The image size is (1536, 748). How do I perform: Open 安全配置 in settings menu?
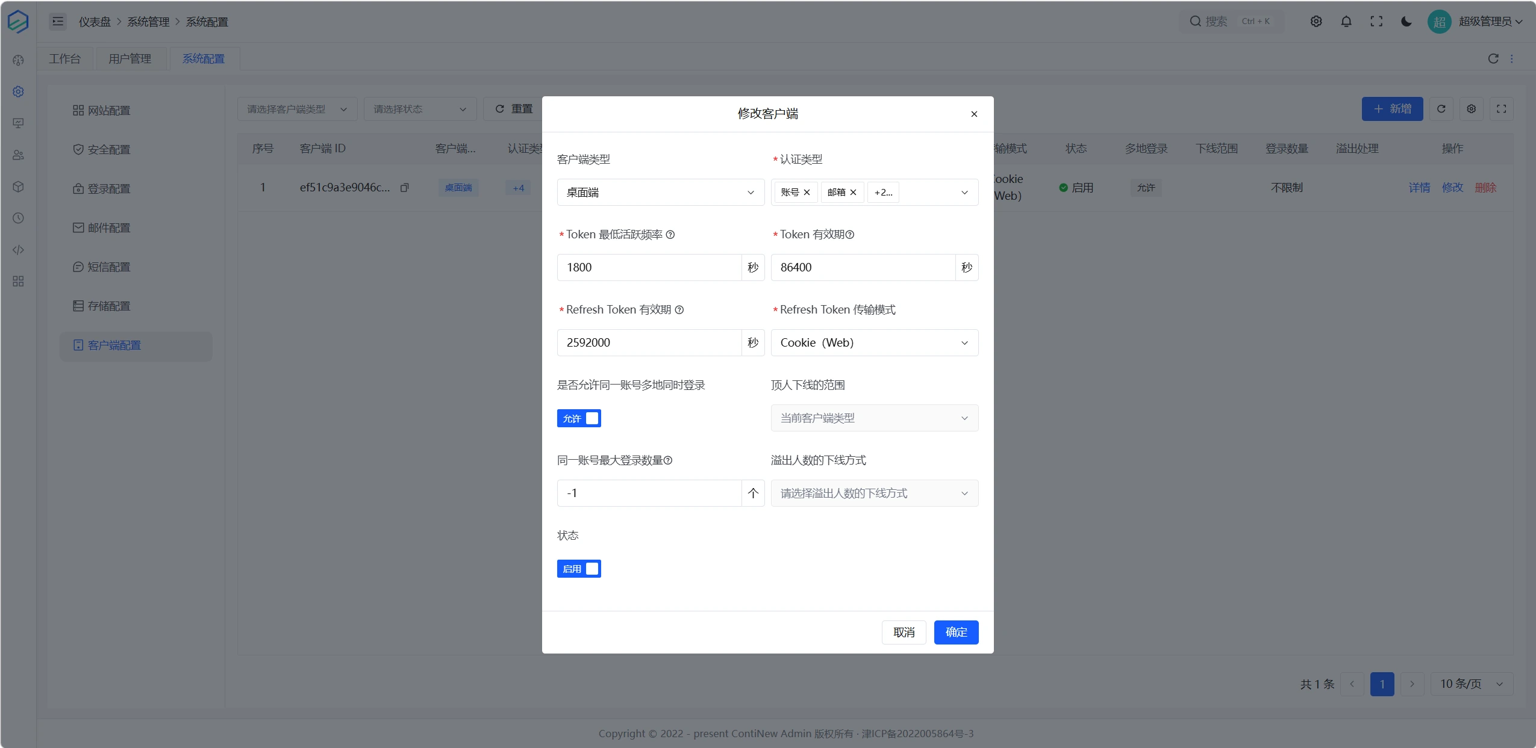point(136,150)
